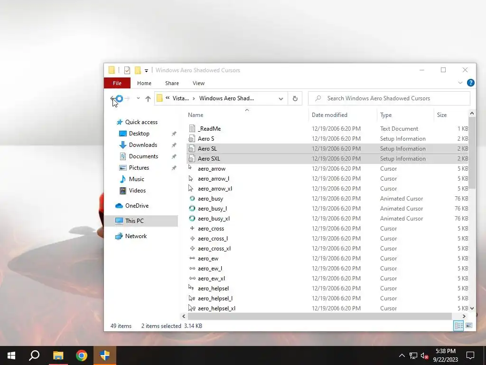Click the vertical scrollbar thumb
This screenshot has height=365, width=486.
point(472,153)
